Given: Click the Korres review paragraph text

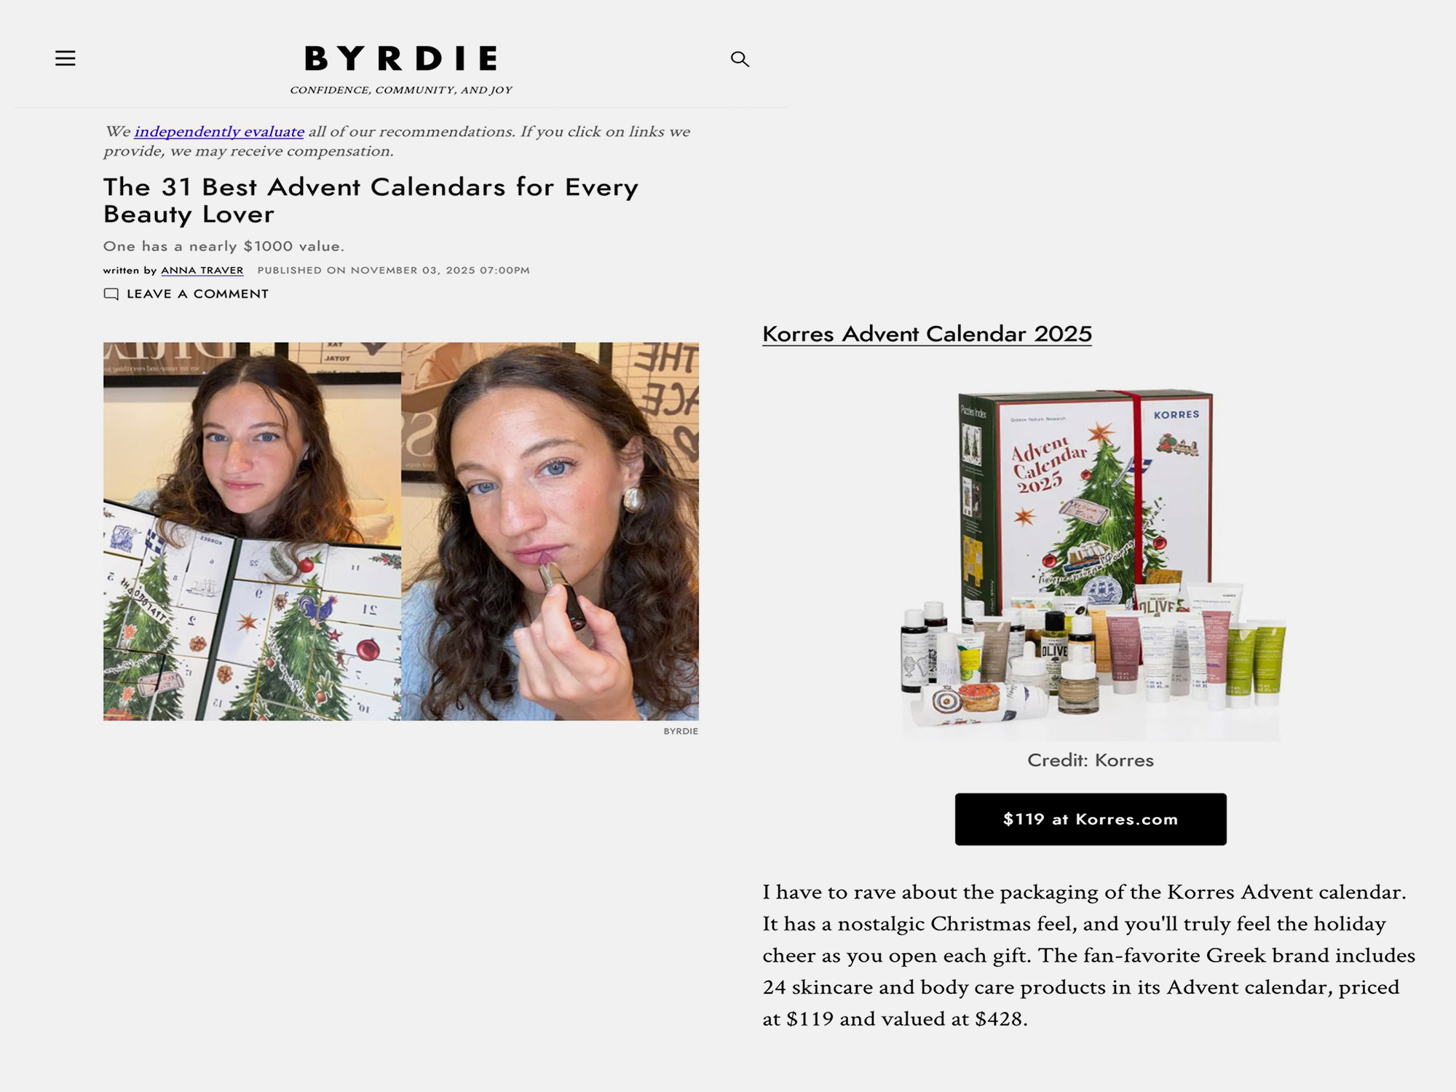Looking at the screenshot, I should pyautogui.click(x=1089, y=955).
